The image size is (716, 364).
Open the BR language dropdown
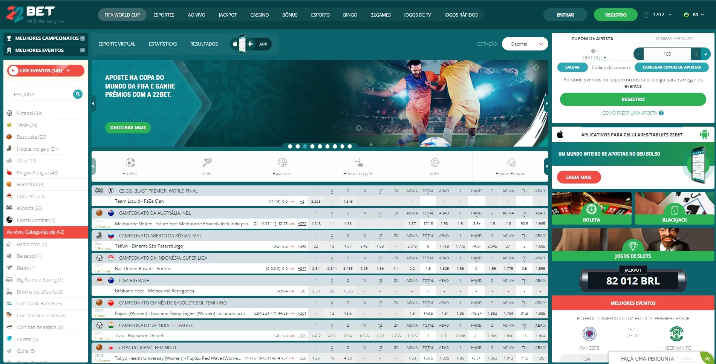point(698,15)
